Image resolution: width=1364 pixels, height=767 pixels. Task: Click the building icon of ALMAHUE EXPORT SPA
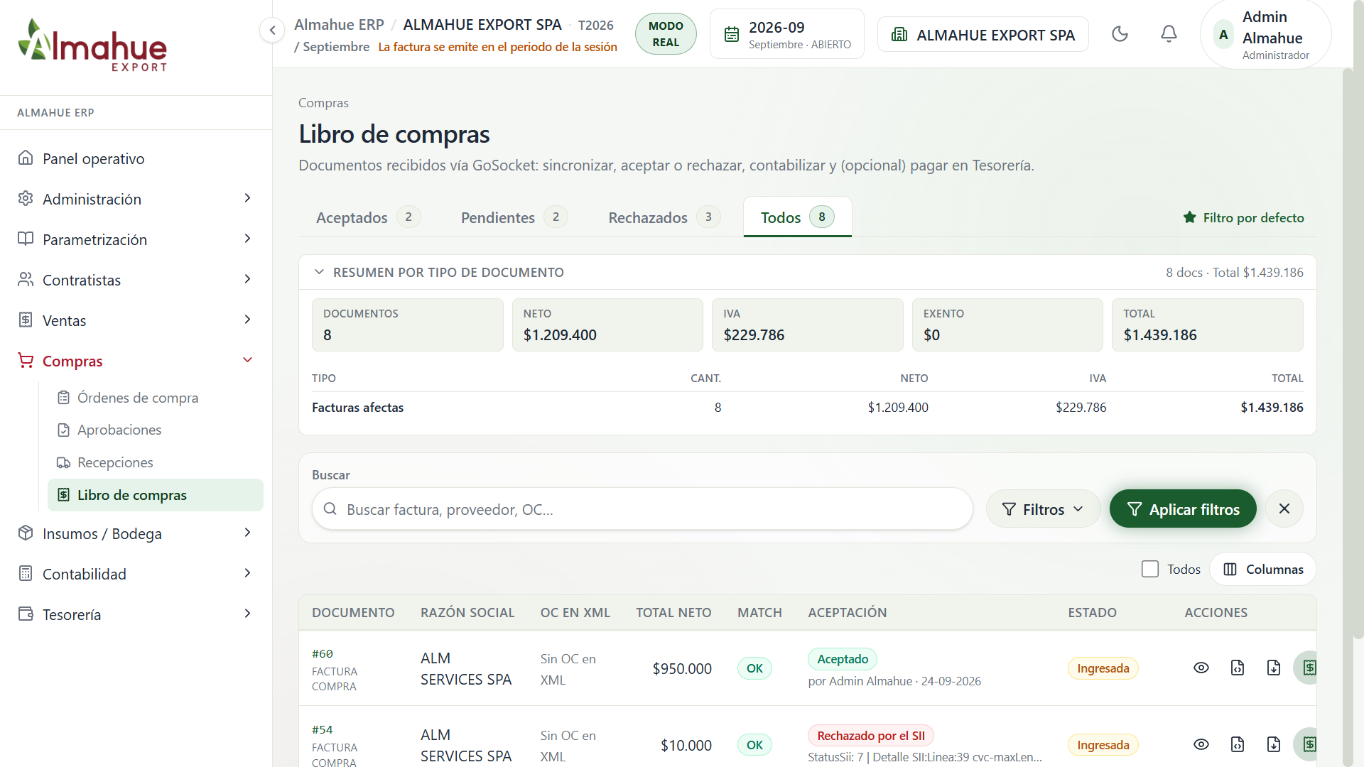tap(899, 34)
